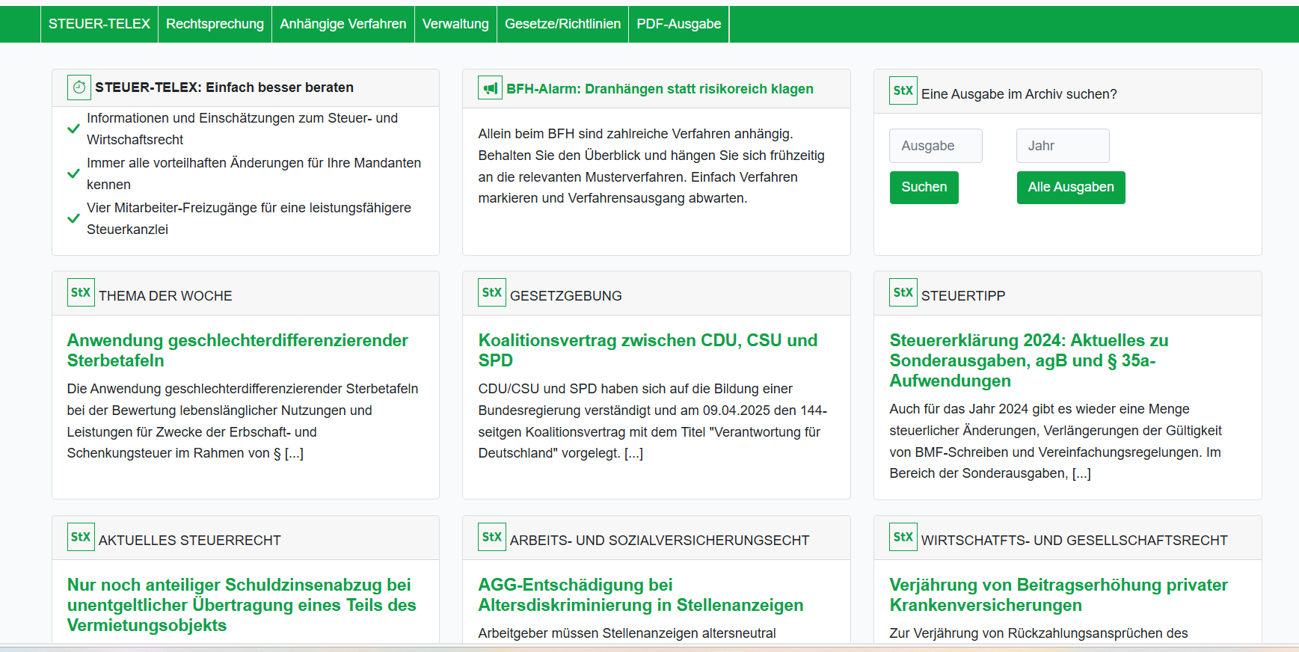Click teaser beginning Auch für das Jahr 2024
This screenshot has height=652, width=1299.
click(1056, 441)
